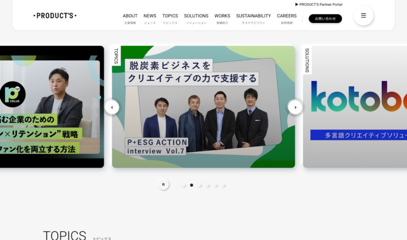Select the fourth carousel pagination dot

208,185
